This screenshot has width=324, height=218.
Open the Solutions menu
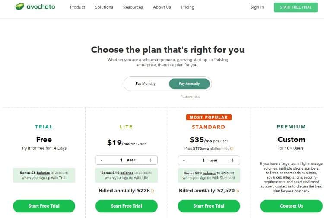click(x=104, y=7)
